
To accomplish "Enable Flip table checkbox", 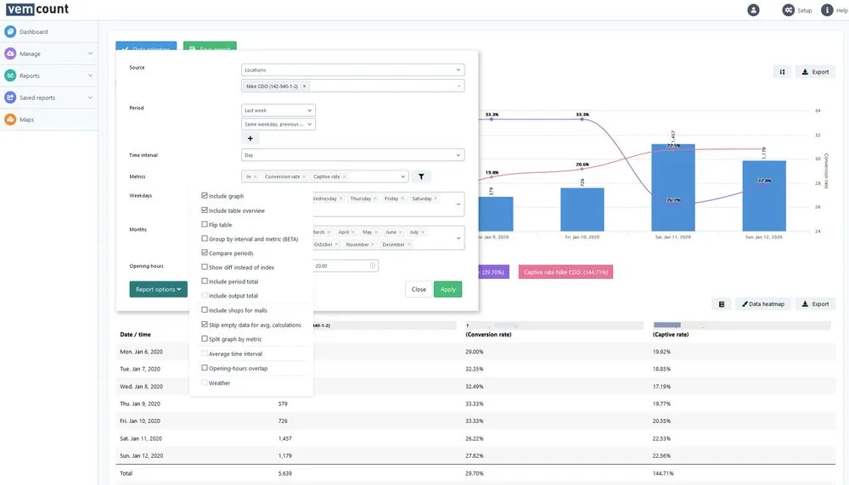I will [x=205, y=224].
